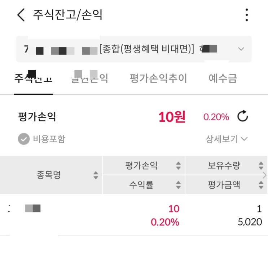
Task: Toggle the 비용포함 checkbox
Action: pos(24,139)
